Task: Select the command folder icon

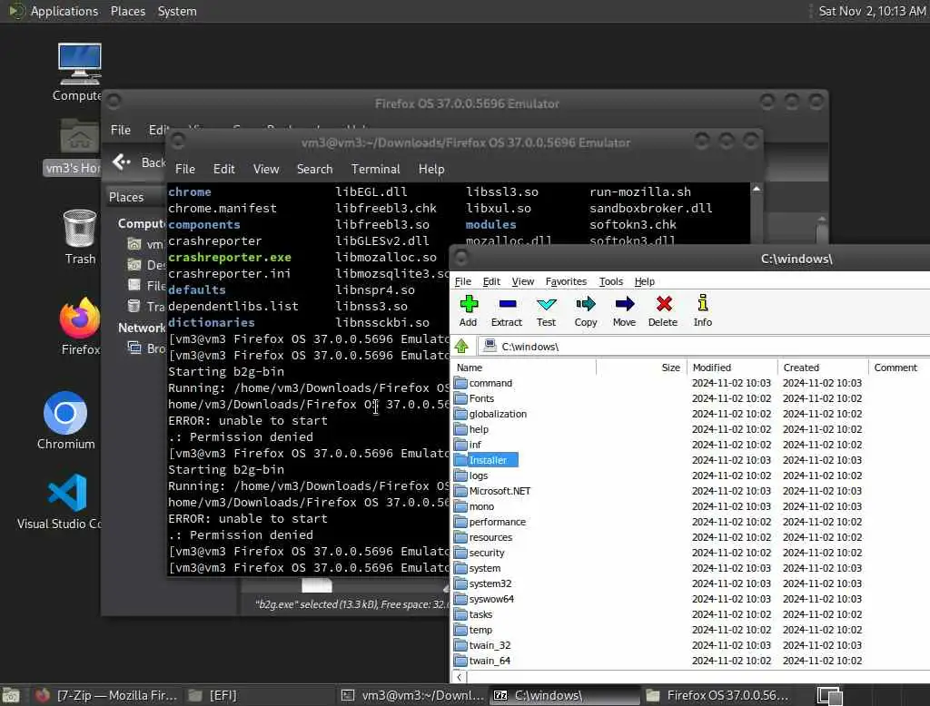Action: coord(460,383)
